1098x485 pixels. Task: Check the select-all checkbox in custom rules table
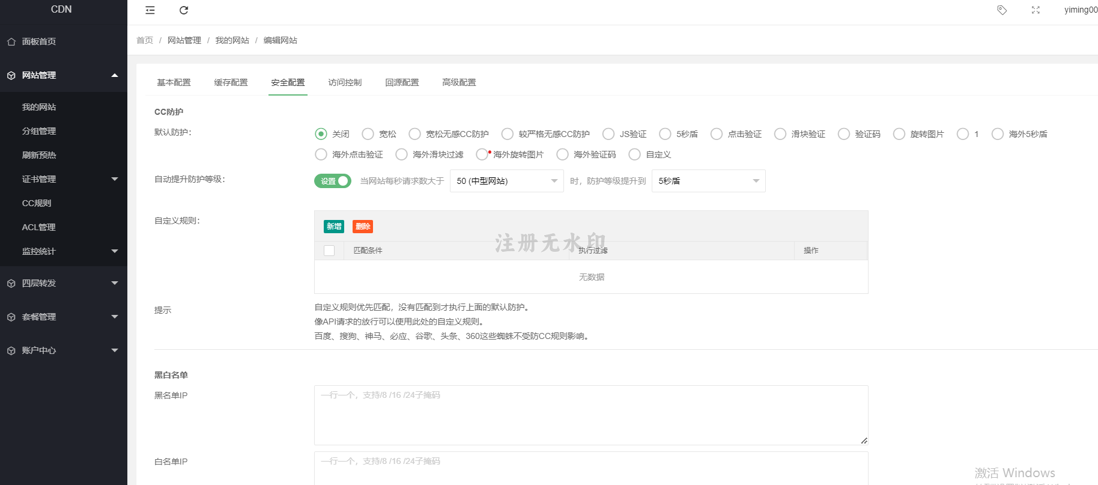coord(329,251)
